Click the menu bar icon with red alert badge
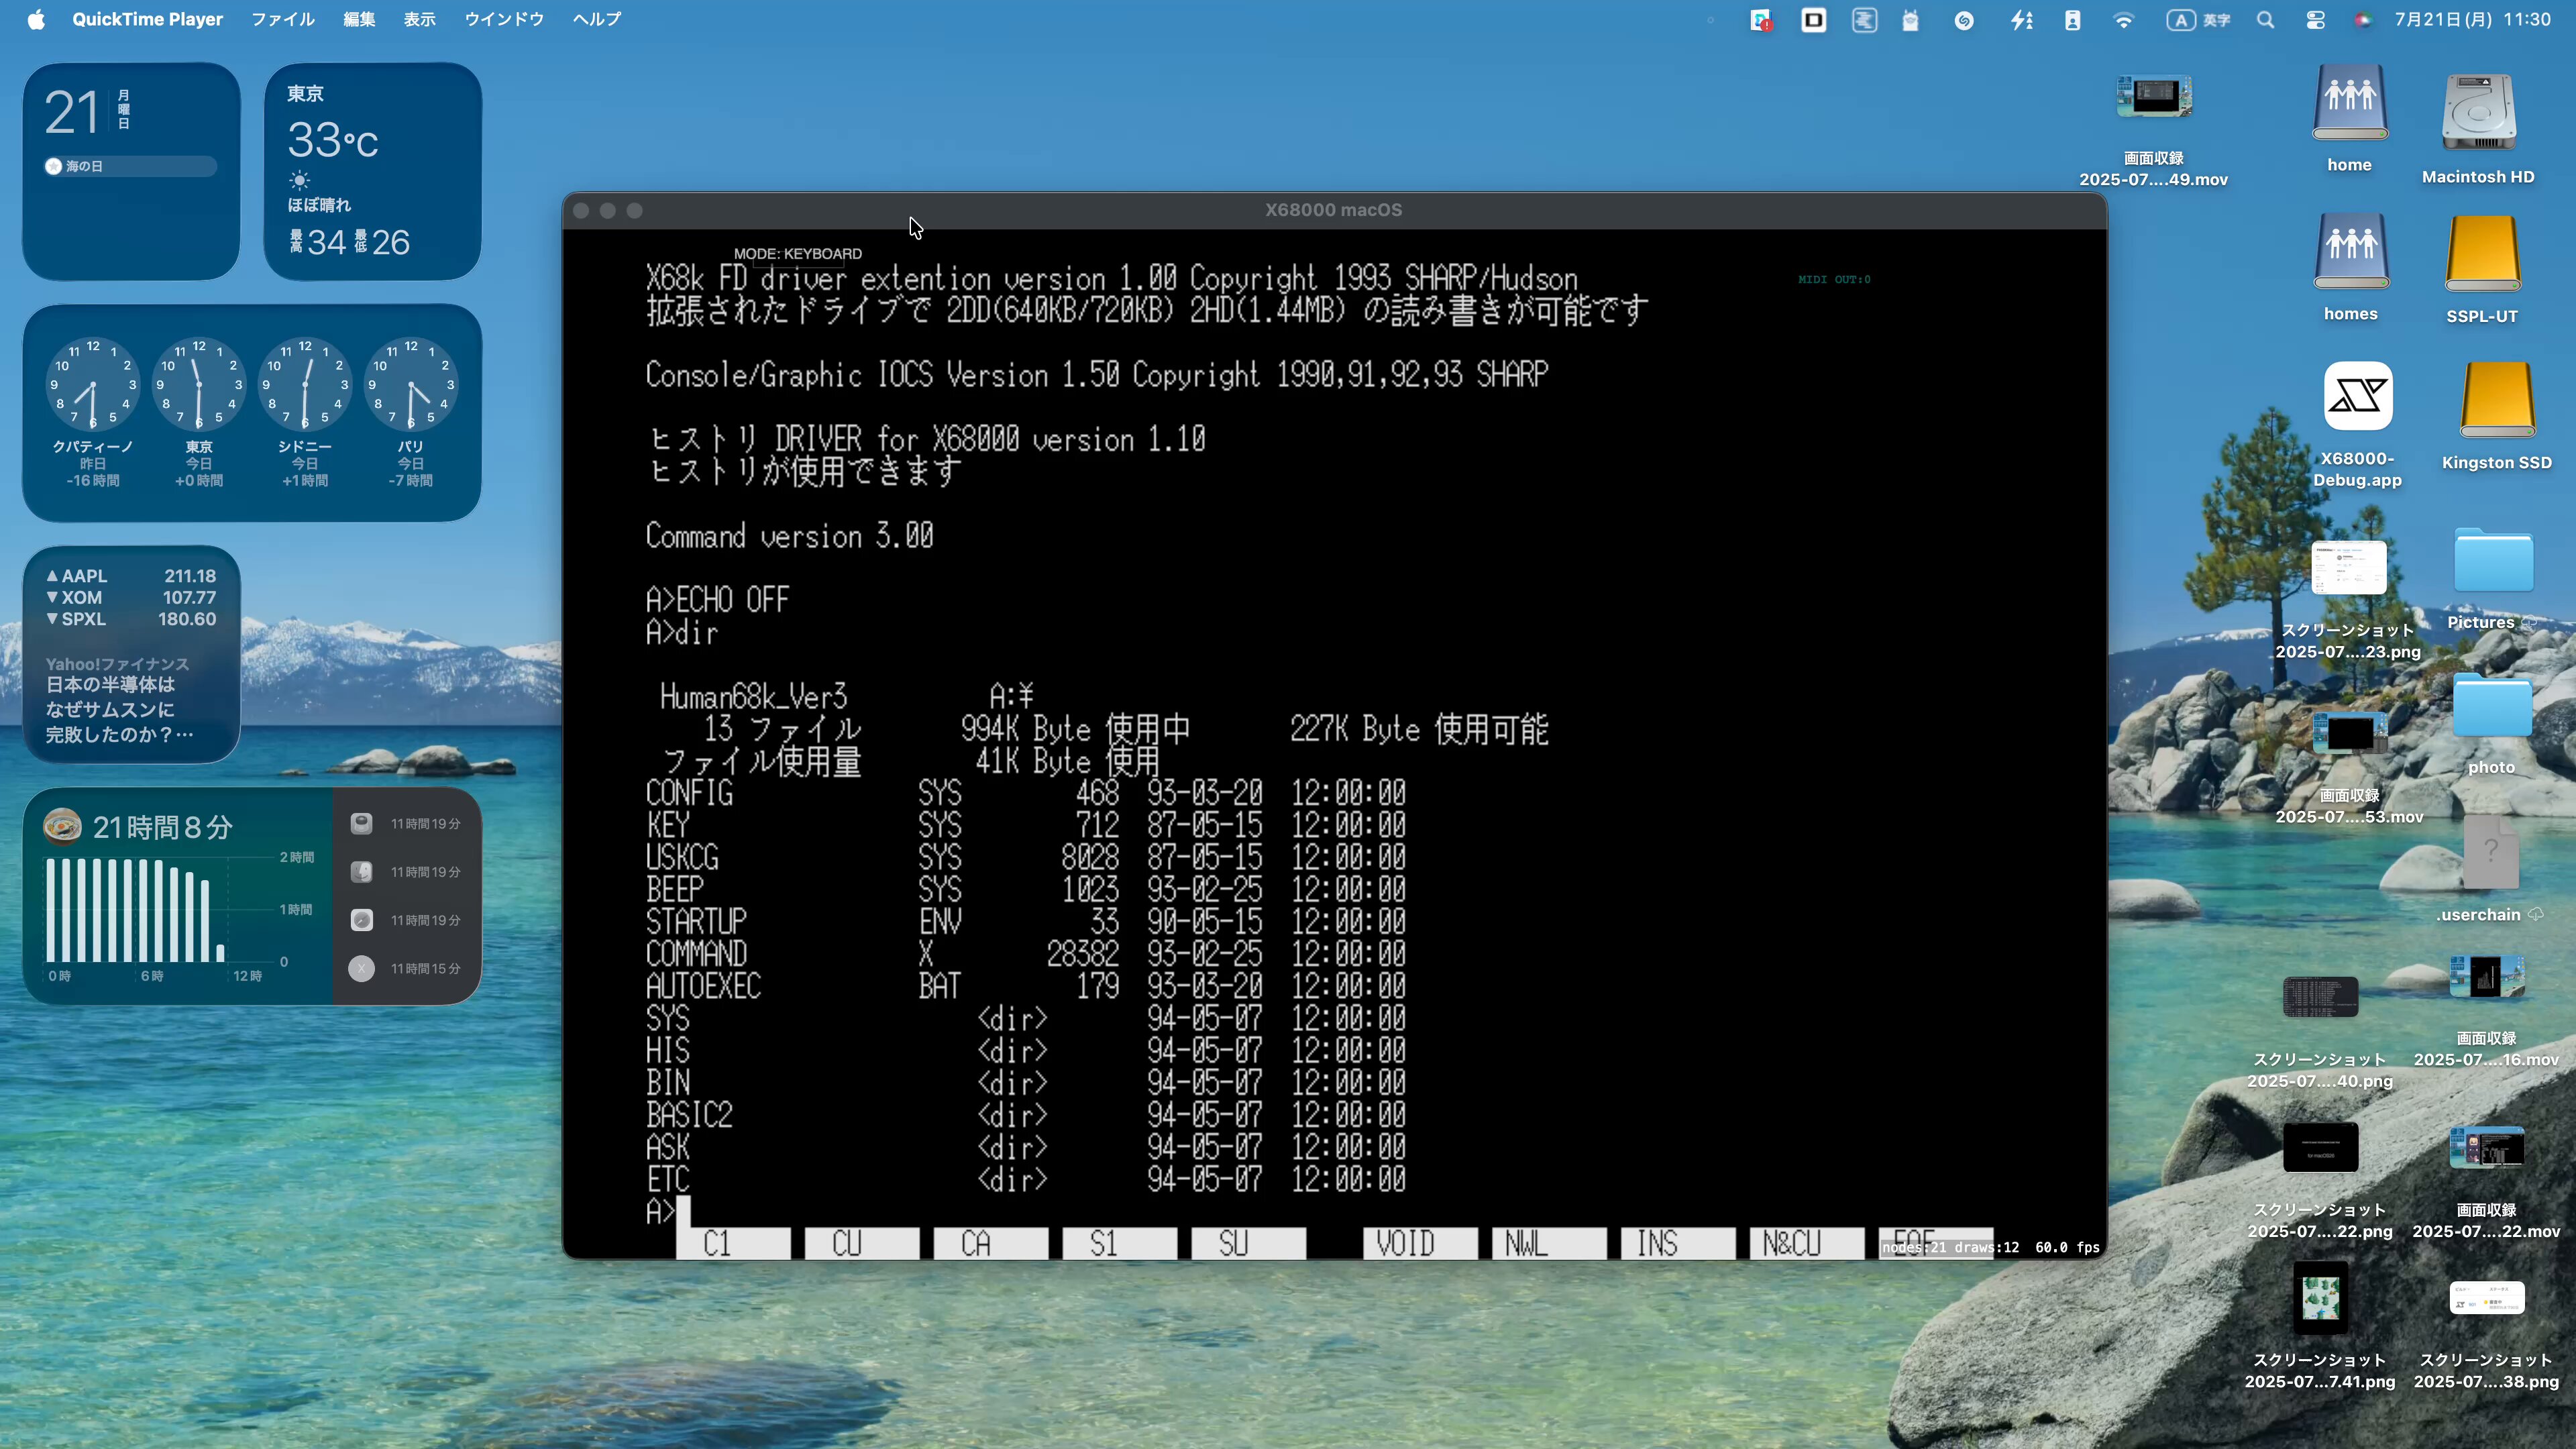This screenshot has width=2576, height=1449. (x=1761, y=20)
